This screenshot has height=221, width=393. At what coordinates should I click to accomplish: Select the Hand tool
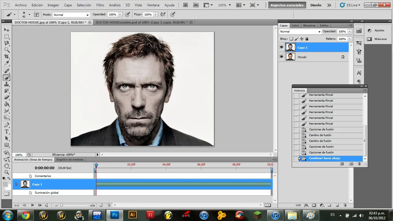pos(7,166)
